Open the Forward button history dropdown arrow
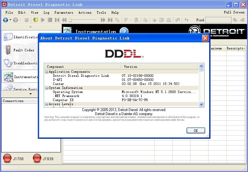This screenshot has height=172, width=248. click(x=20, y=20)
